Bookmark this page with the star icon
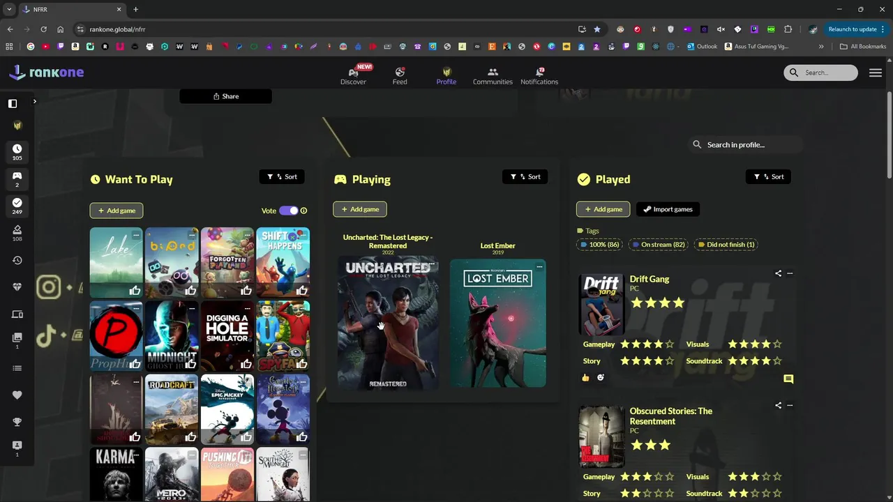 [597, 29]
